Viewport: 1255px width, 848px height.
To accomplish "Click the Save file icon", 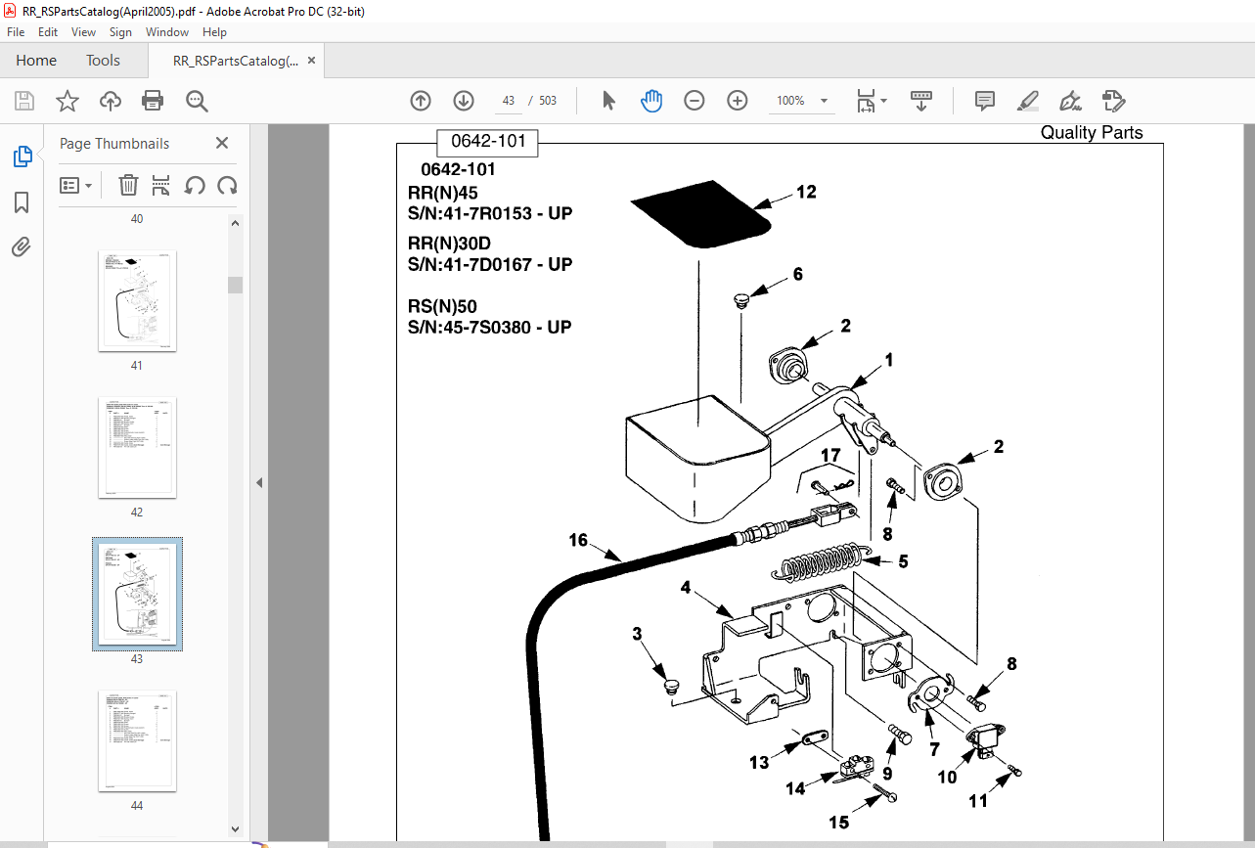I will tap(24, 101).
